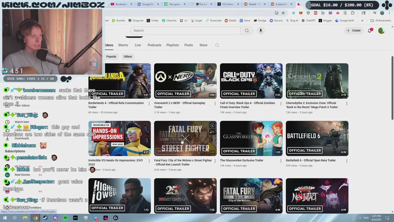Click the Chrome profile avatar
This screenshot has height=222, width=394.
click(382, 13)
